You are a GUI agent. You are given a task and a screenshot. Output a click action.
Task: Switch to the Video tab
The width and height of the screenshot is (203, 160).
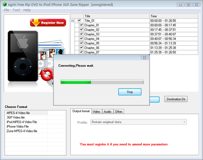pos(96,112)
